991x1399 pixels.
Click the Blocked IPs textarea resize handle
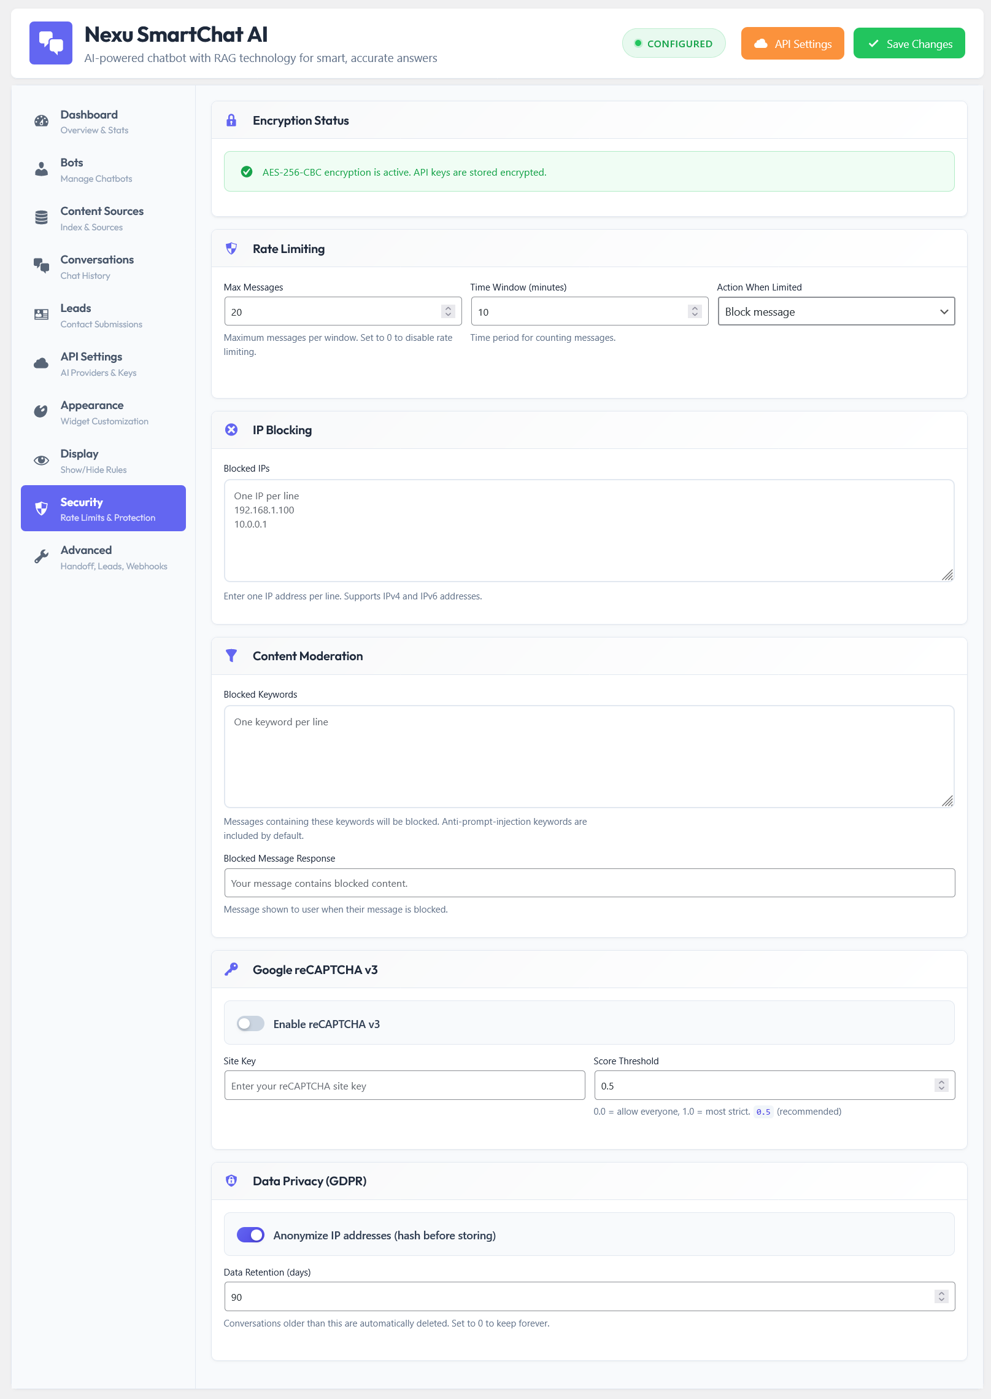948,575
